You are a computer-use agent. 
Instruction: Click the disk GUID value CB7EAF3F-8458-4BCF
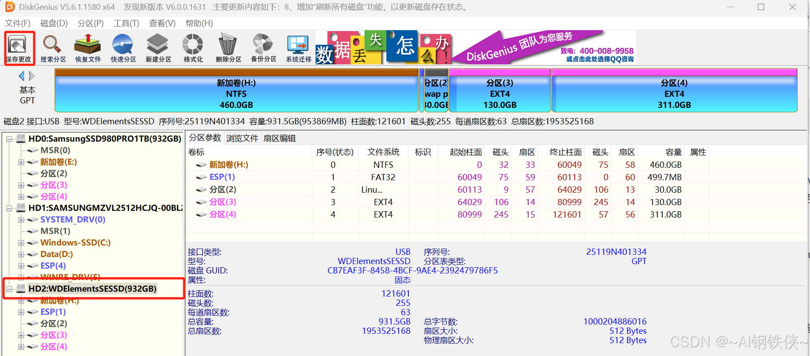(412, 270)
